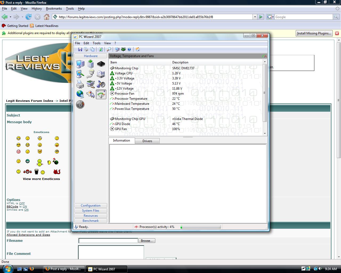Select the GPU Diode row
Screen dimensions: 341x273
186,124
